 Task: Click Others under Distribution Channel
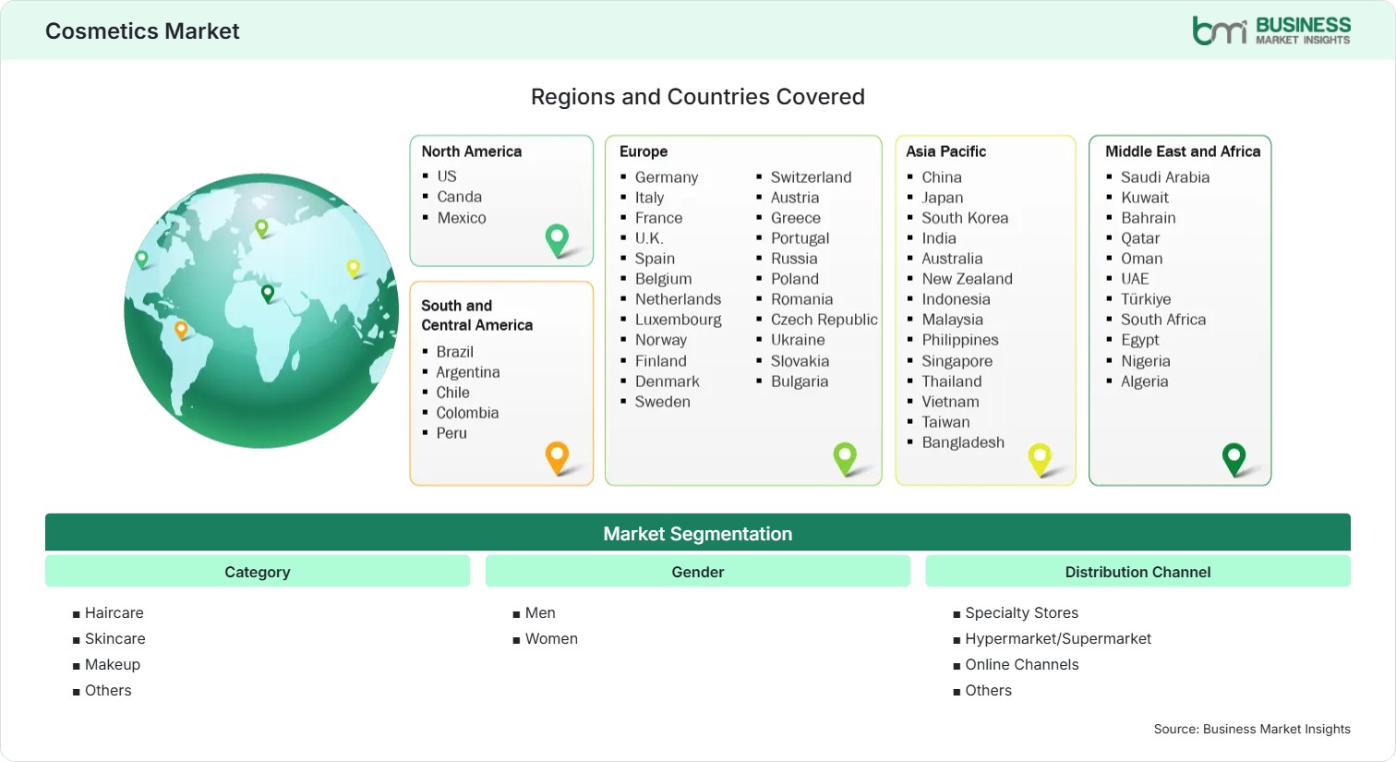(x=989, y=690)
